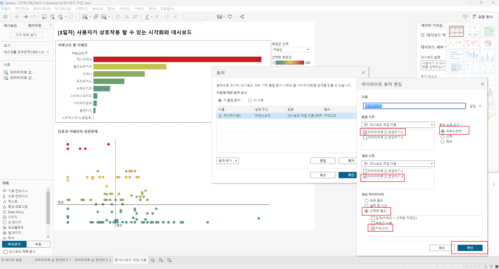Toggle source sheet 파라미터로 값 변경하기 2 checkbox
Image resolution: width=499 pixels, height=269 pixels.
coord(365,138)
